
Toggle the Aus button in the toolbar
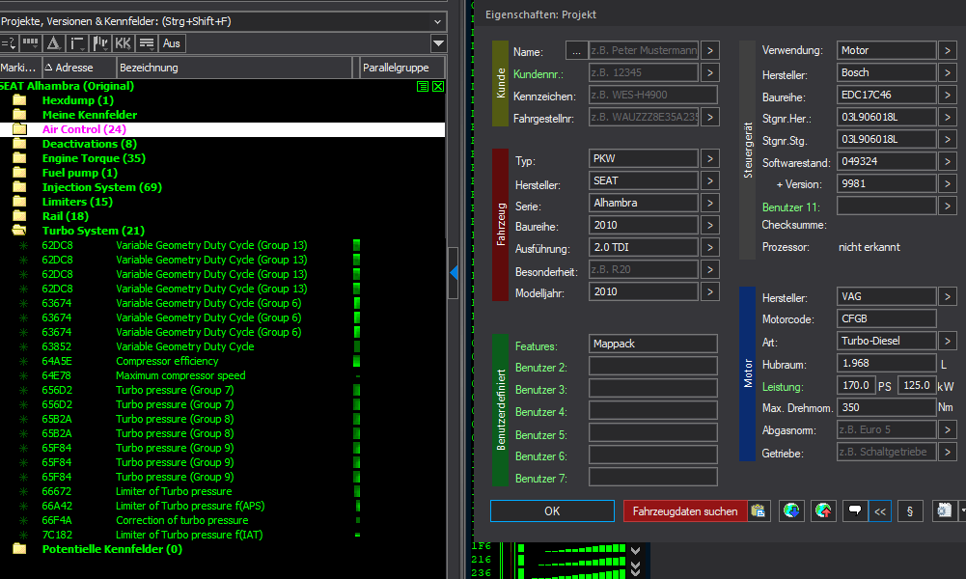(172, 43)
